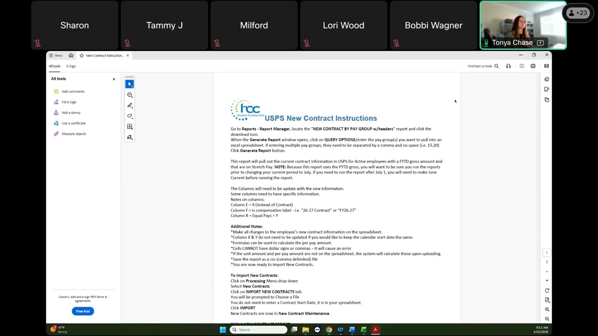Click the Add comments icon
The image size is (598, 336).
(56, 91)
